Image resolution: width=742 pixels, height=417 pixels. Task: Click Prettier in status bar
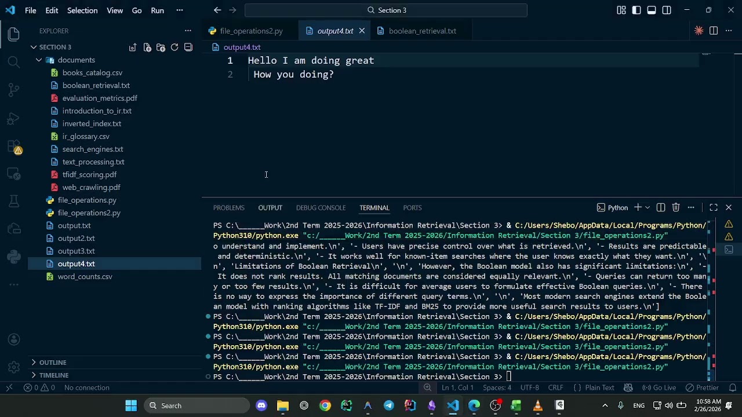(702, 388)
